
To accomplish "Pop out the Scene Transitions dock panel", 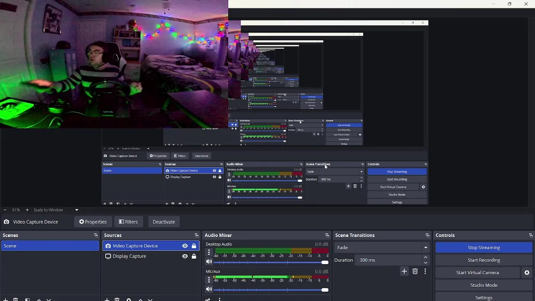I will point(427,235).
